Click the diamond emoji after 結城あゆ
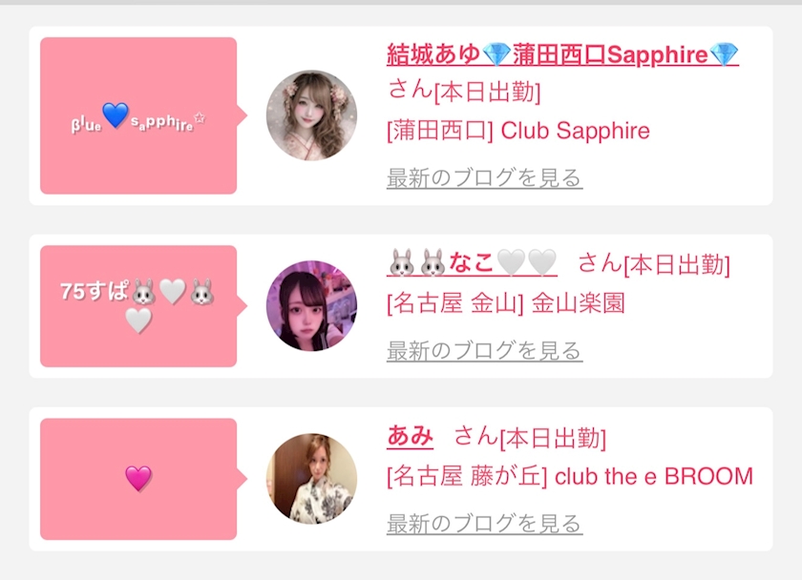The height and width of the screenshot is (580, 802). 496,54
